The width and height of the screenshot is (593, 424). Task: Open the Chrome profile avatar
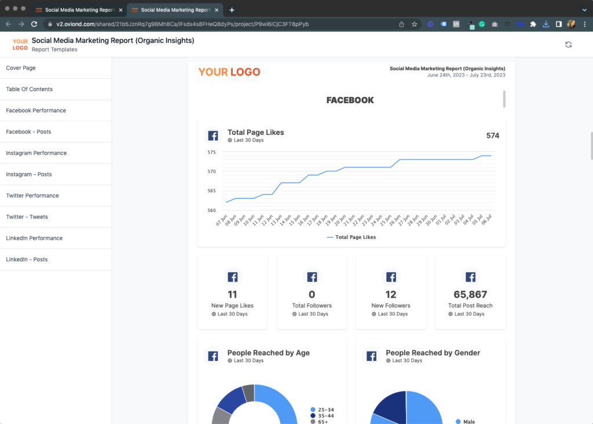(571, 24)
